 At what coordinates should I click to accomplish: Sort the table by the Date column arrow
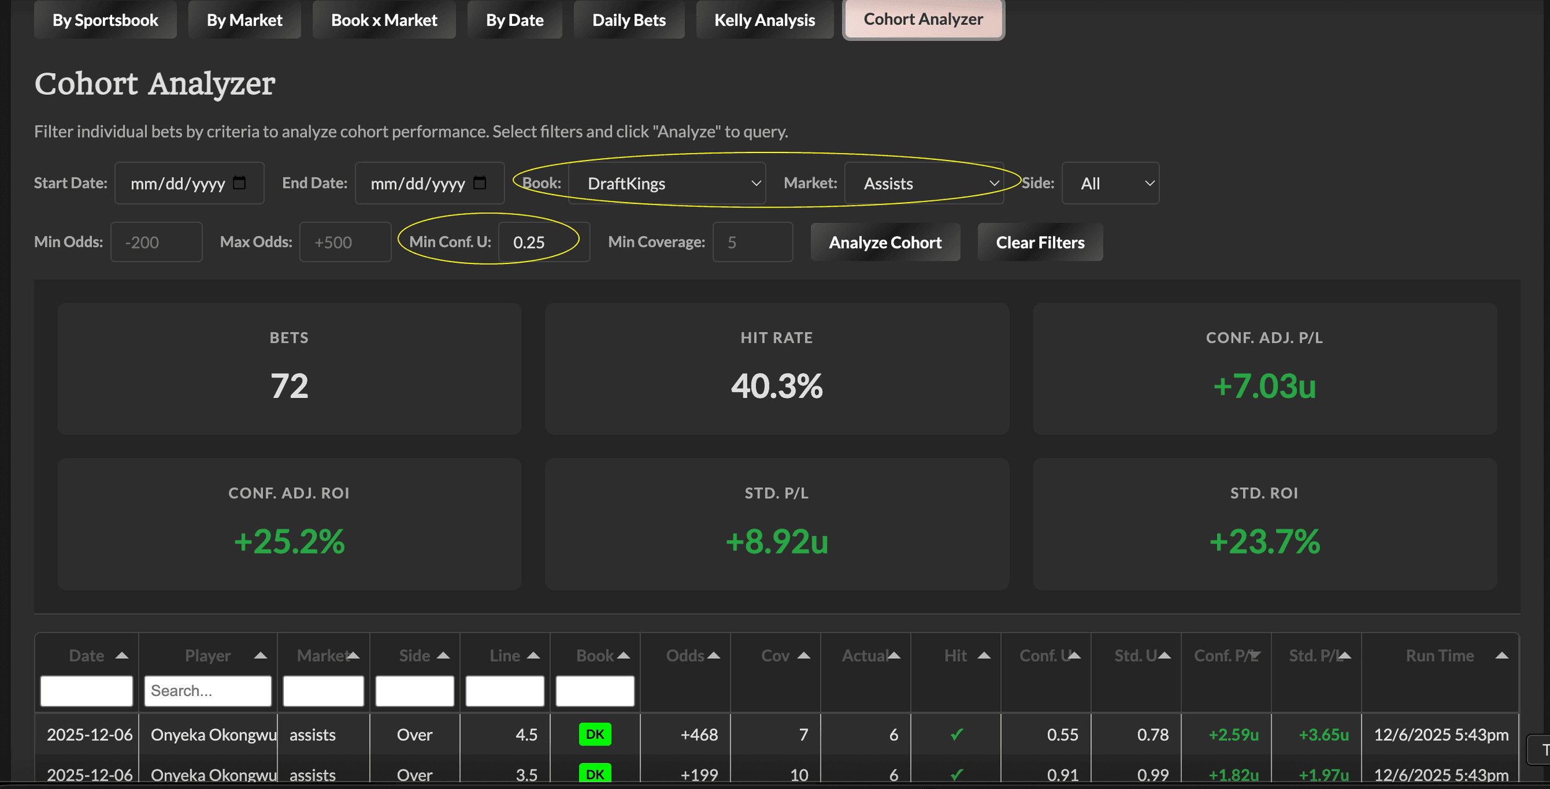point(122,656)
